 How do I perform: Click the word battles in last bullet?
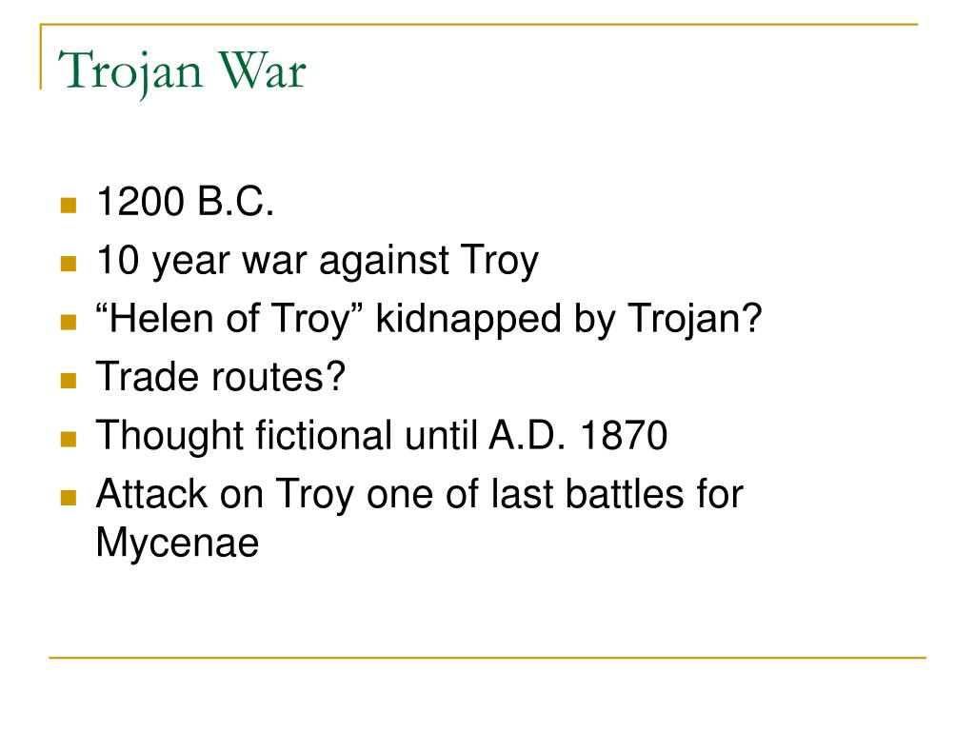(625, 494)
